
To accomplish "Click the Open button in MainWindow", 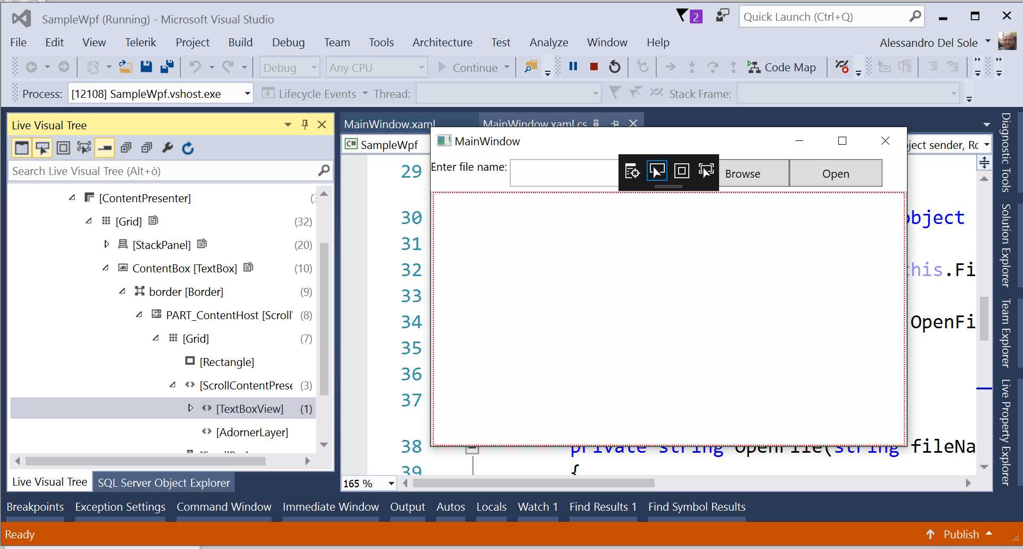I will [836, 173].
